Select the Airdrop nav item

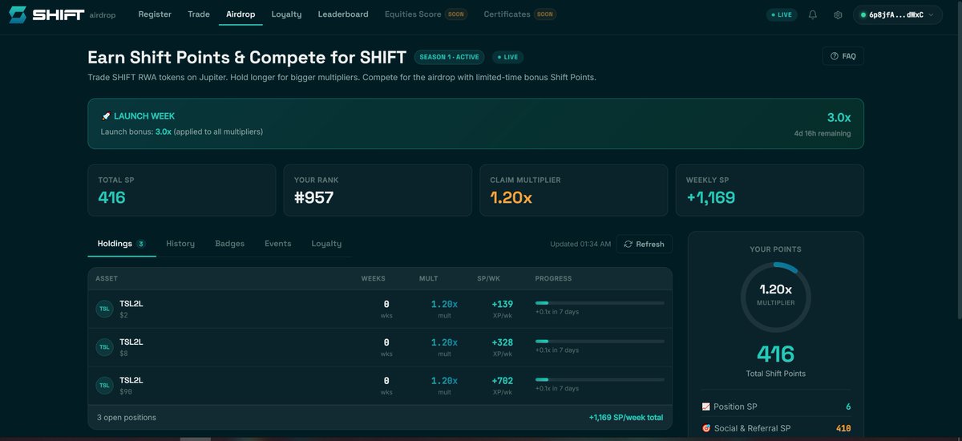240,14
